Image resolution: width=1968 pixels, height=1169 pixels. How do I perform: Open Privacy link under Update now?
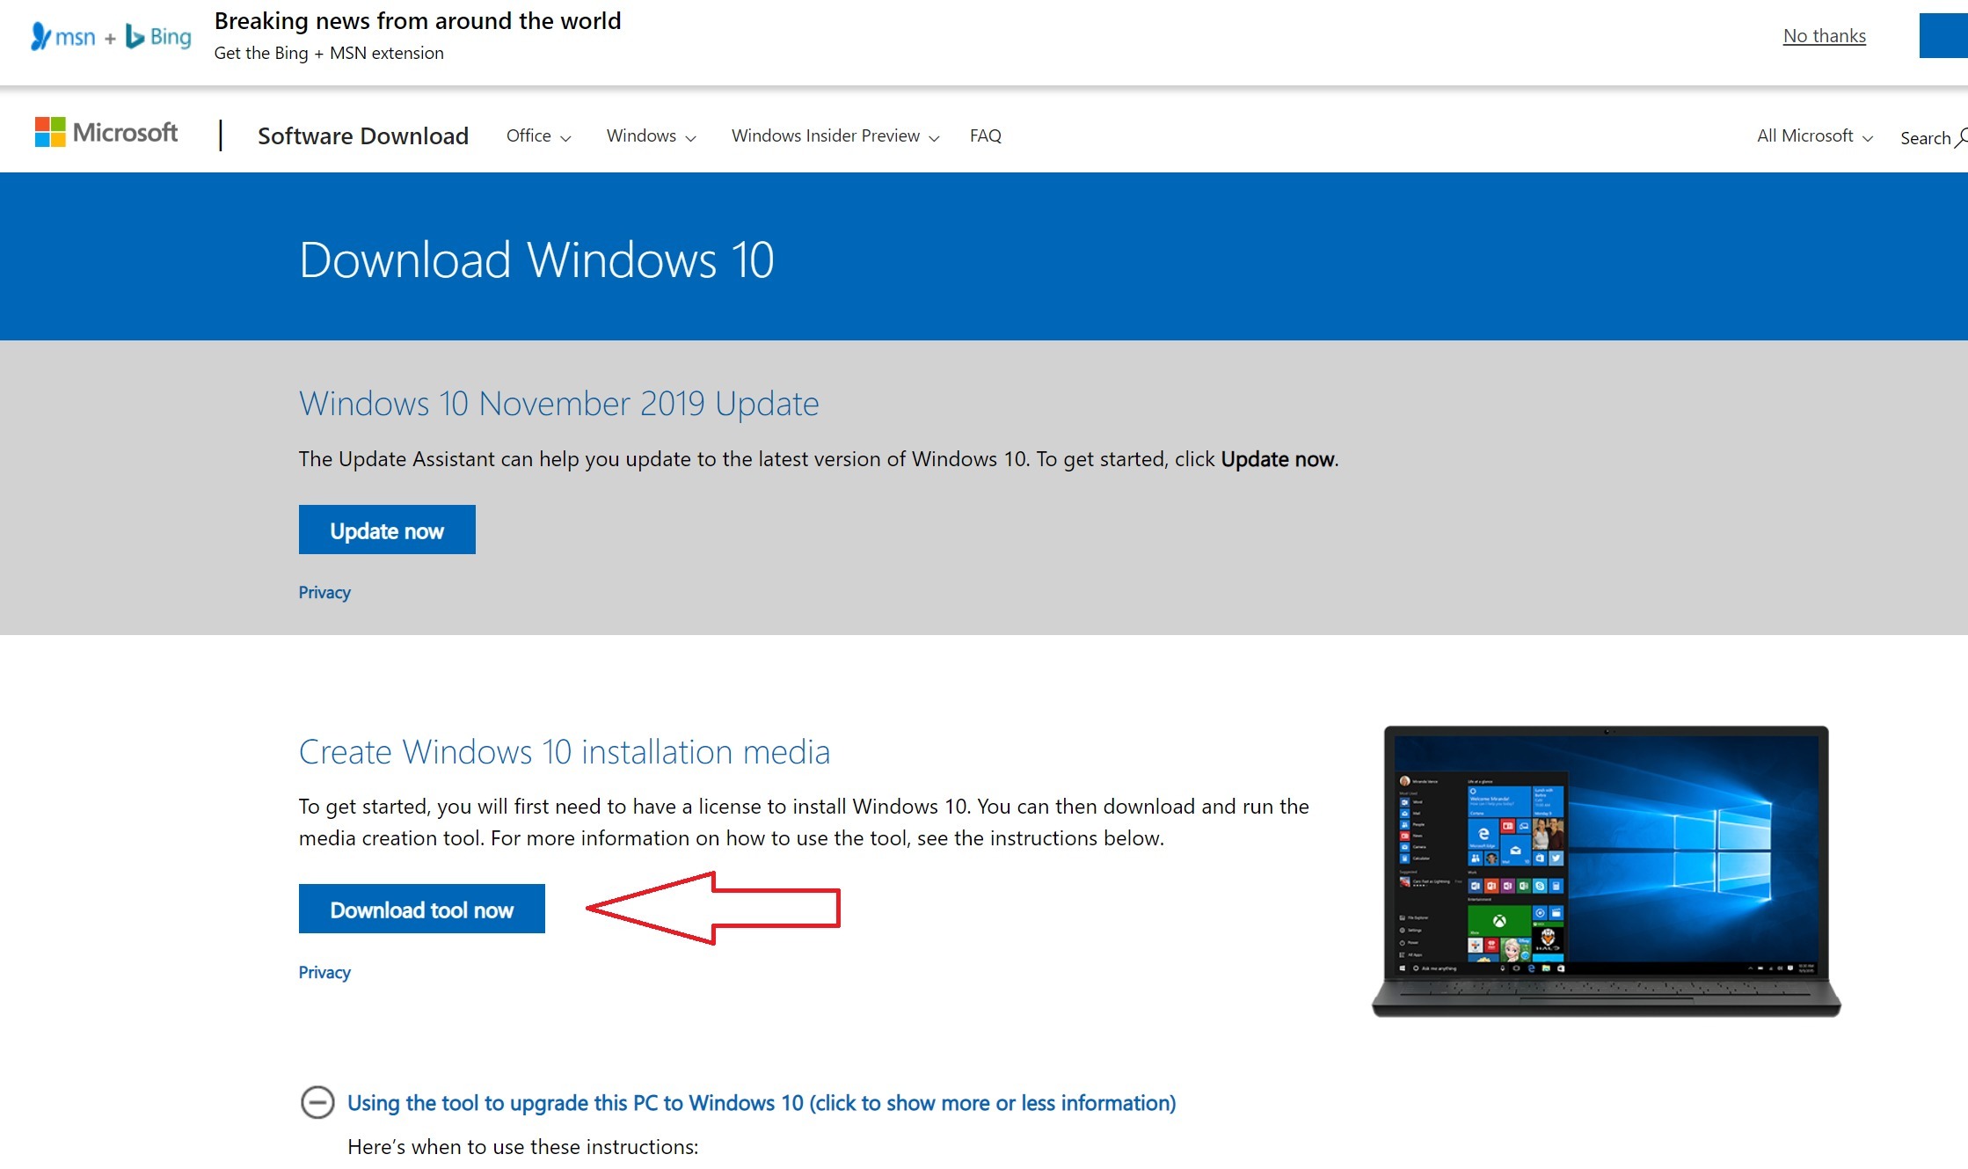click(324, 592)
